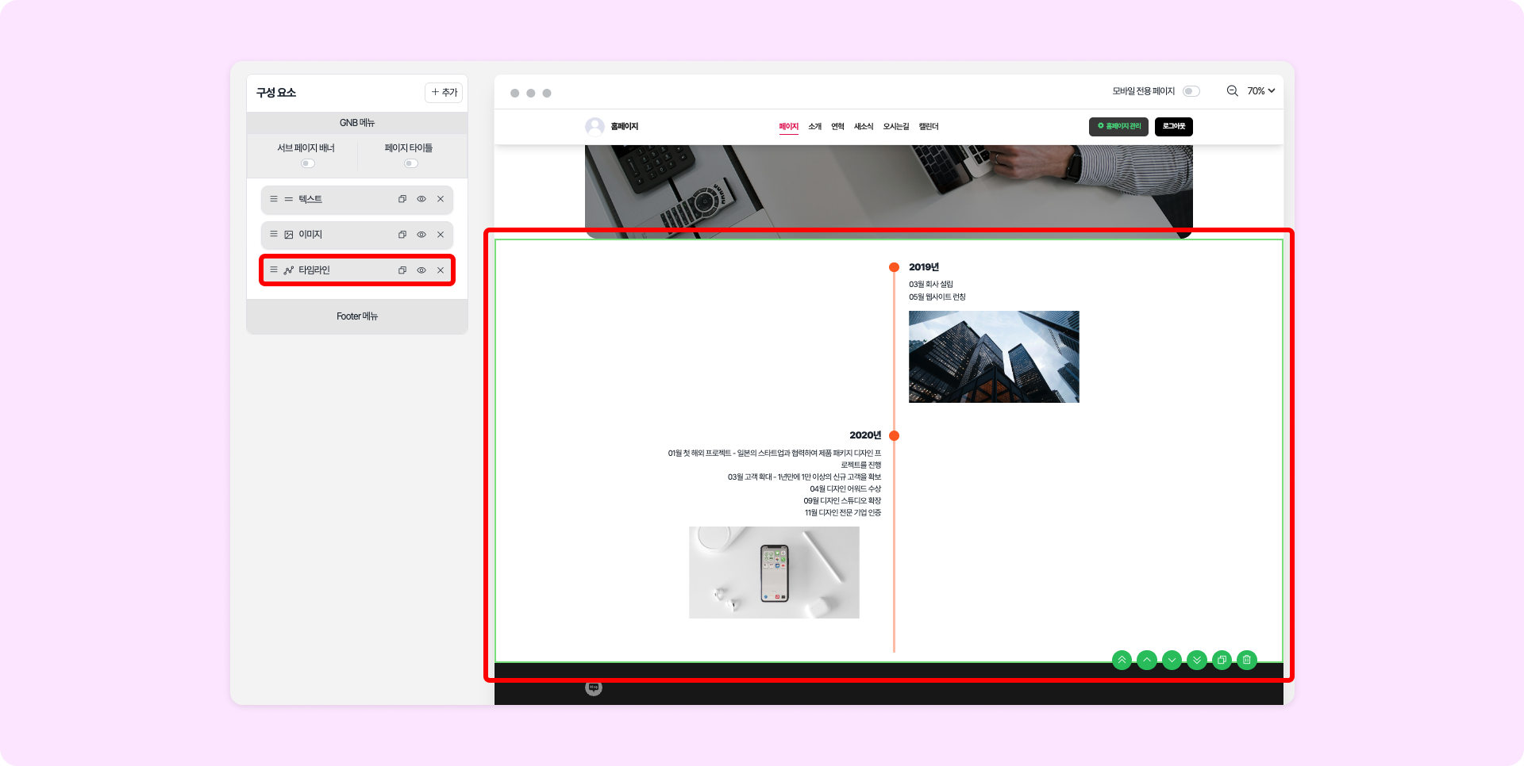1524x766 pixels.
Task: Click the 03월 회사 설립 text line
Action: tap(931, 285)
